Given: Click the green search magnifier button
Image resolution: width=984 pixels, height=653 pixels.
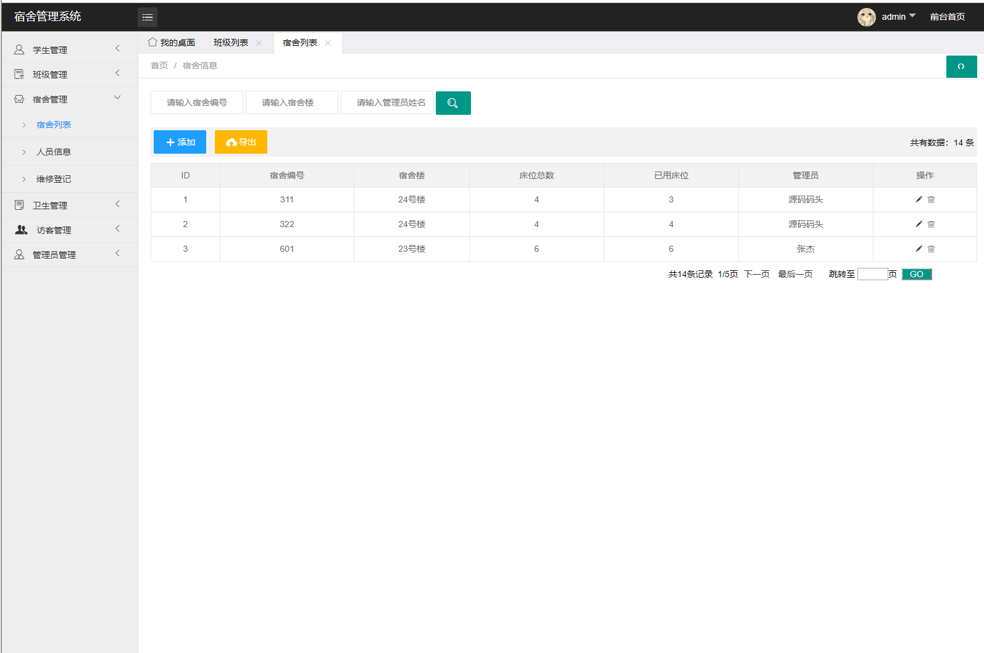Looking at the screenshot, I should [453, 103].
